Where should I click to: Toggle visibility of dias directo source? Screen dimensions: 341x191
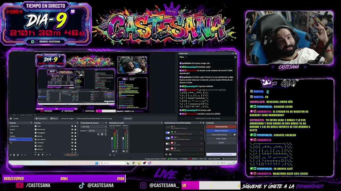coord(72,139)
